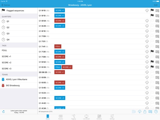Tap the bottom toolbar playlist add icon
Screen dimensions: 160x120
click(x=150, y=112)
